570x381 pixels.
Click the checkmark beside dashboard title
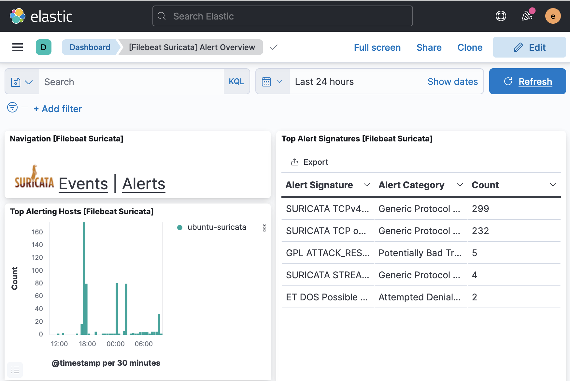point(274,47)
